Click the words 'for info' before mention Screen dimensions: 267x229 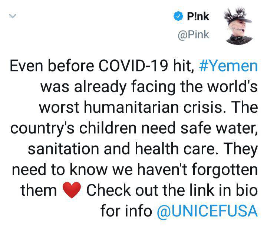pos(126,211)
